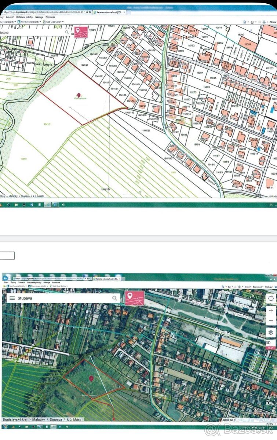Click Stupava in lower map breadcrumb
The image size is (277, 440).
56,419
